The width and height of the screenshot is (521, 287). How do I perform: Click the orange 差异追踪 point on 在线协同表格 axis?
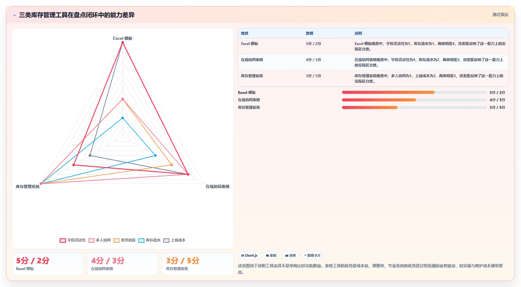point(172,165)
